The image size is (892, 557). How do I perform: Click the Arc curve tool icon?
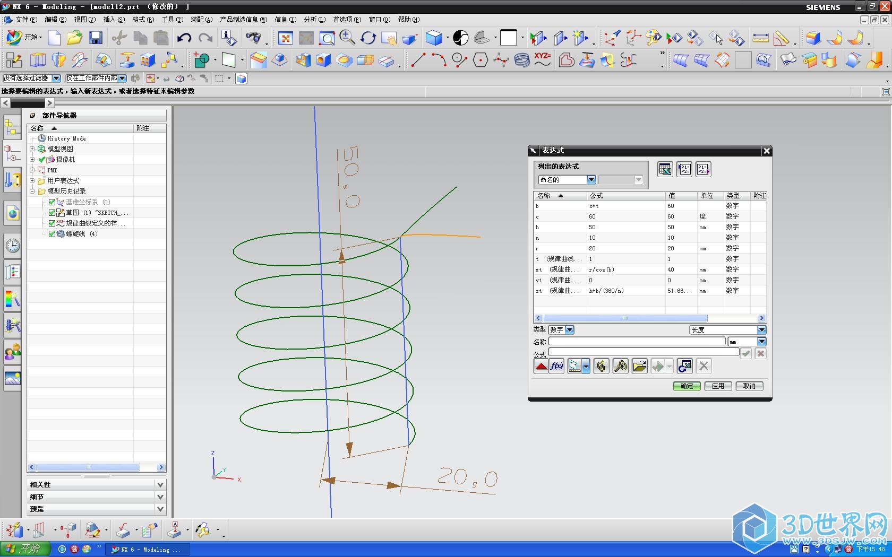point(439,60)
